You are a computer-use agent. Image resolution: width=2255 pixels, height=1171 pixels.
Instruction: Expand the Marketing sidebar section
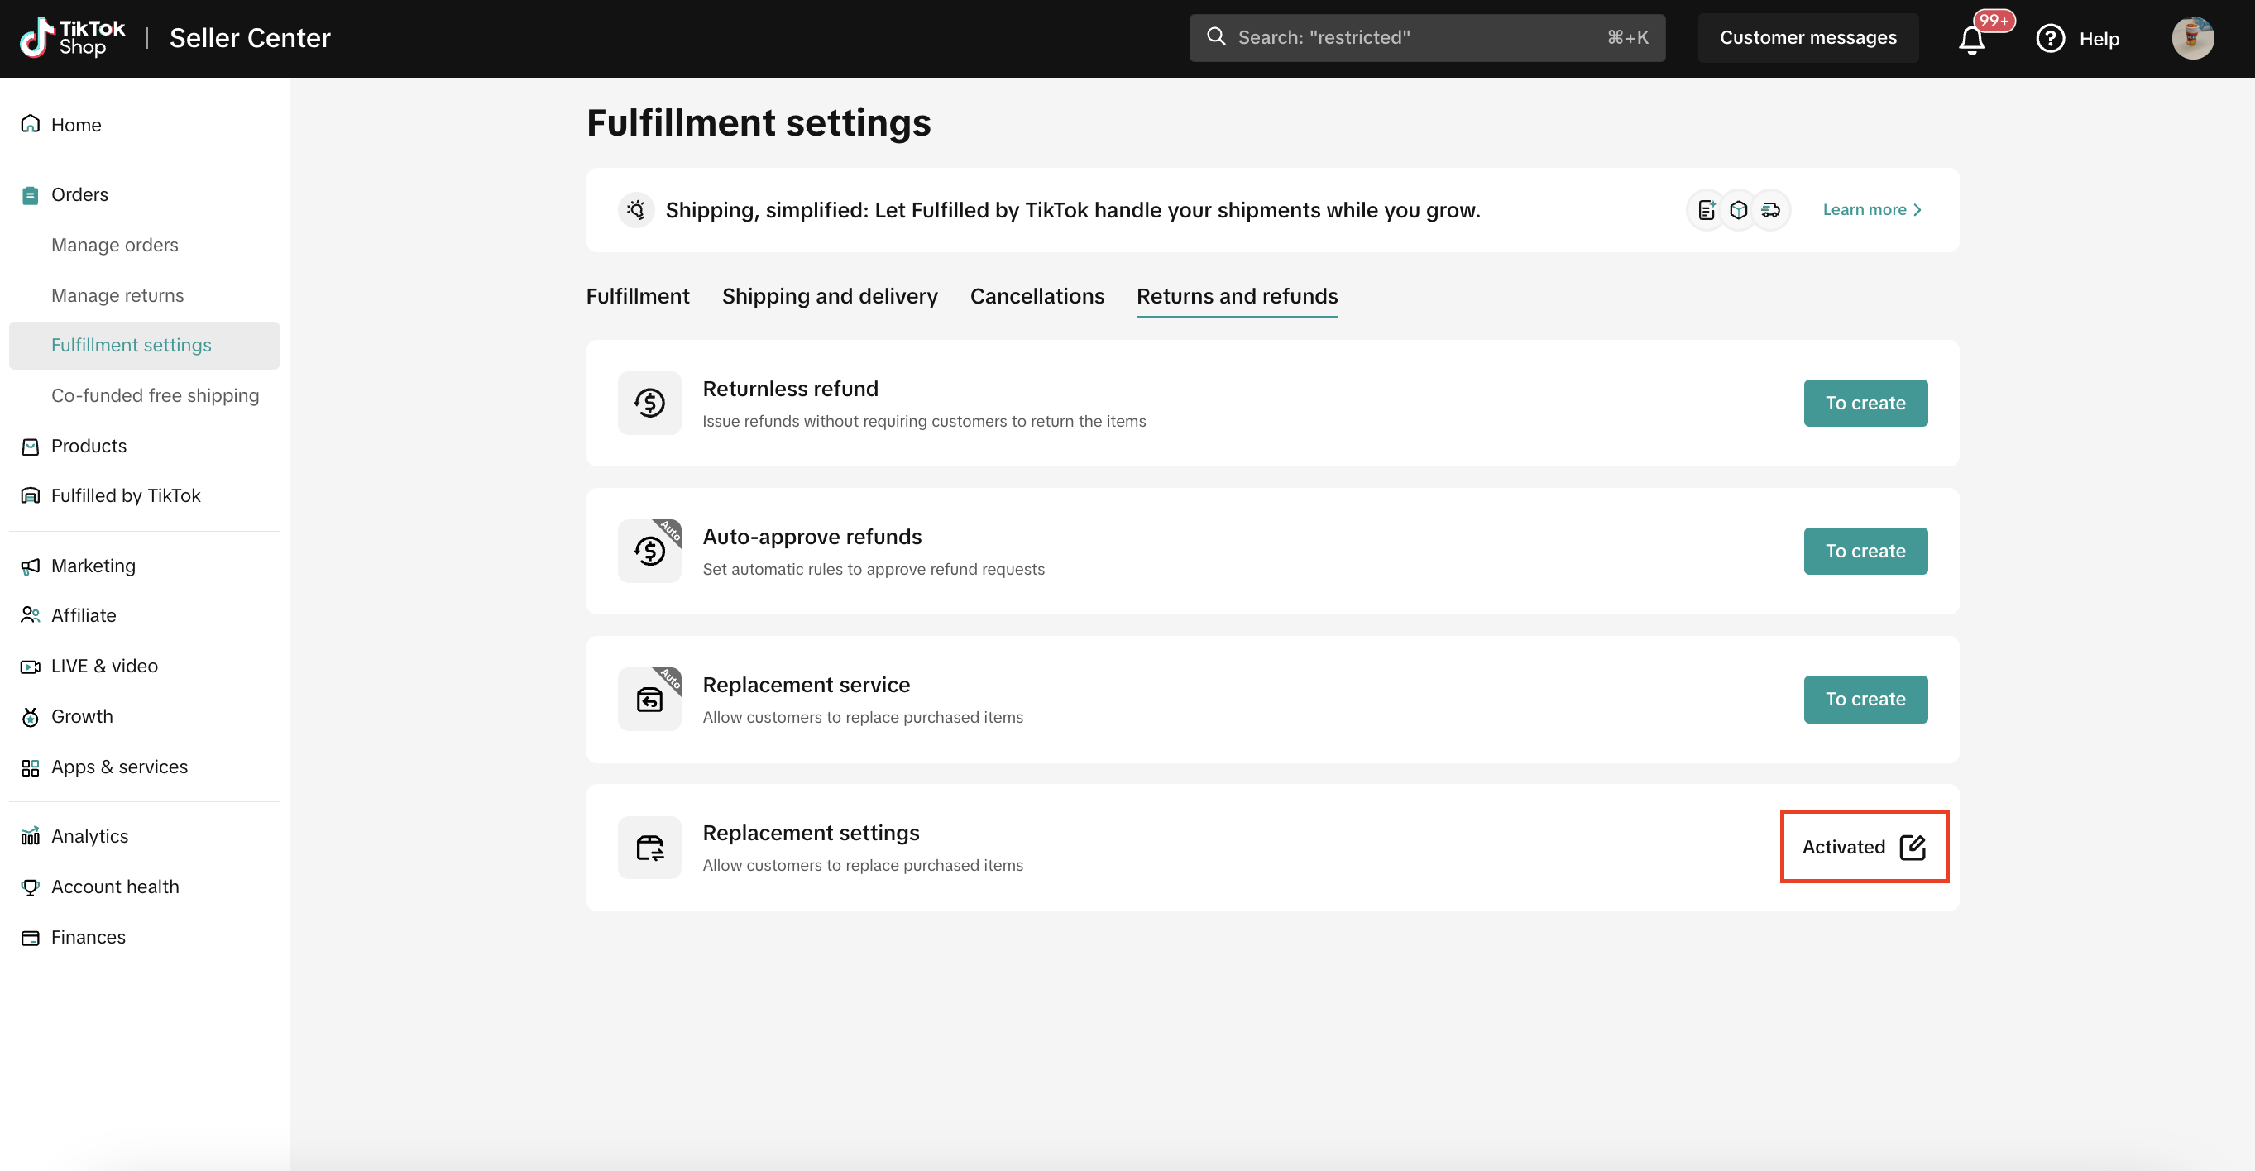93,566
